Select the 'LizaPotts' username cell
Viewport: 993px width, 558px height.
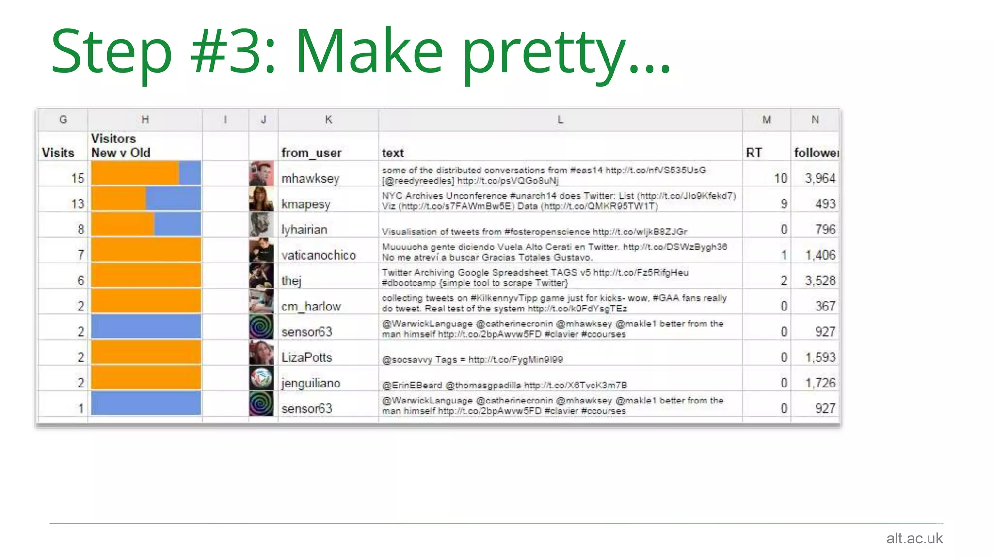[328, 353]
